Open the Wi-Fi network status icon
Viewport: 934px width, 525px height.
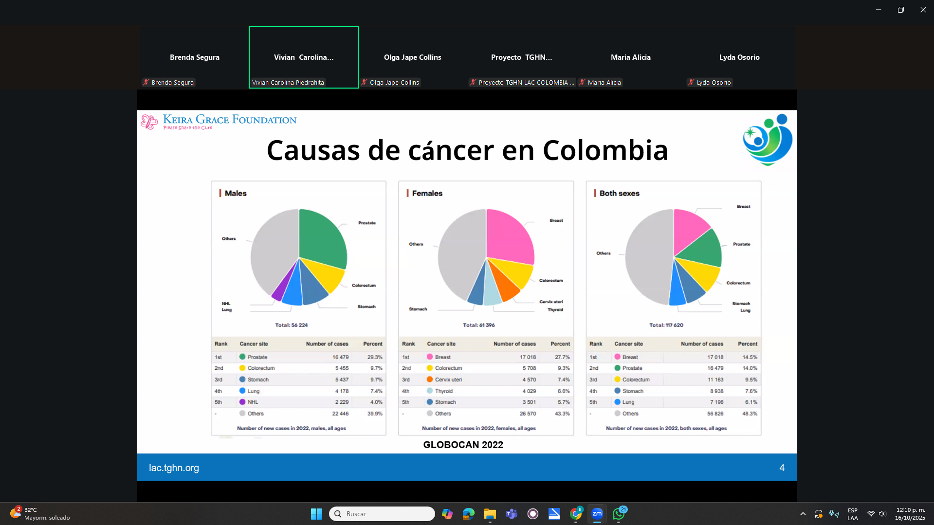coord(871,514)
